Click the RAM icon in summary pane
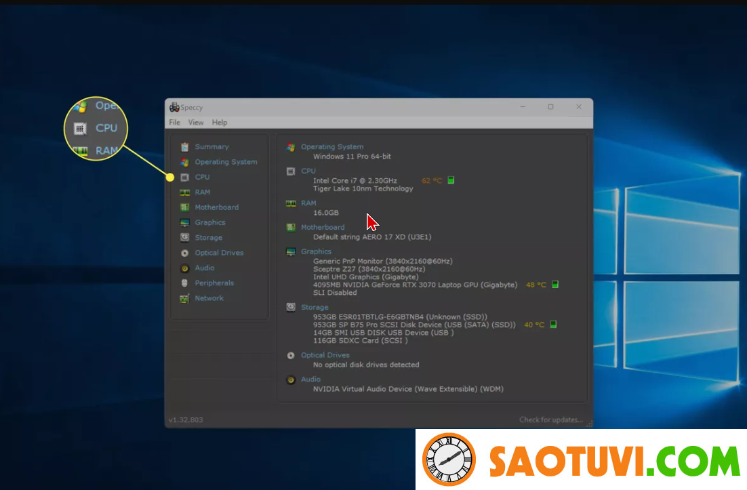 tap(291, 203)
